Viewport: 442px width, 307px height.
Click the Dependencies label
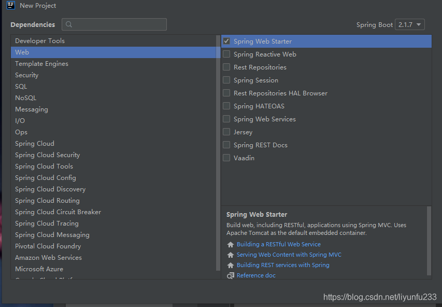33,24
